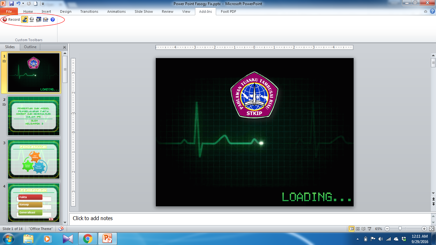The height and width of the screenshot is (245, 436).
Task: Click the Undo arrow icon
Action: 19,4
